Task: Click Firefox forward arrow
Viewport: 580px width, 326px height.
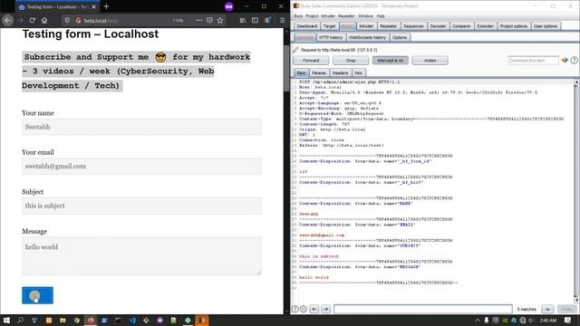Action: (x=20, y=20)
